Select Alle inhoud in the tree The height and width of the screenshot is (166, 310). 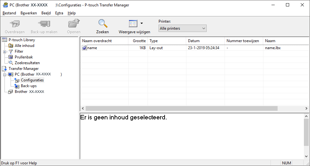point(24,46)
